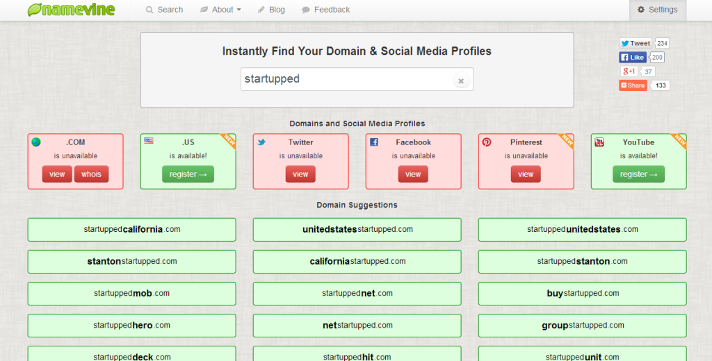
Task: Go to the Search nav item
Action: pos(164,10)
